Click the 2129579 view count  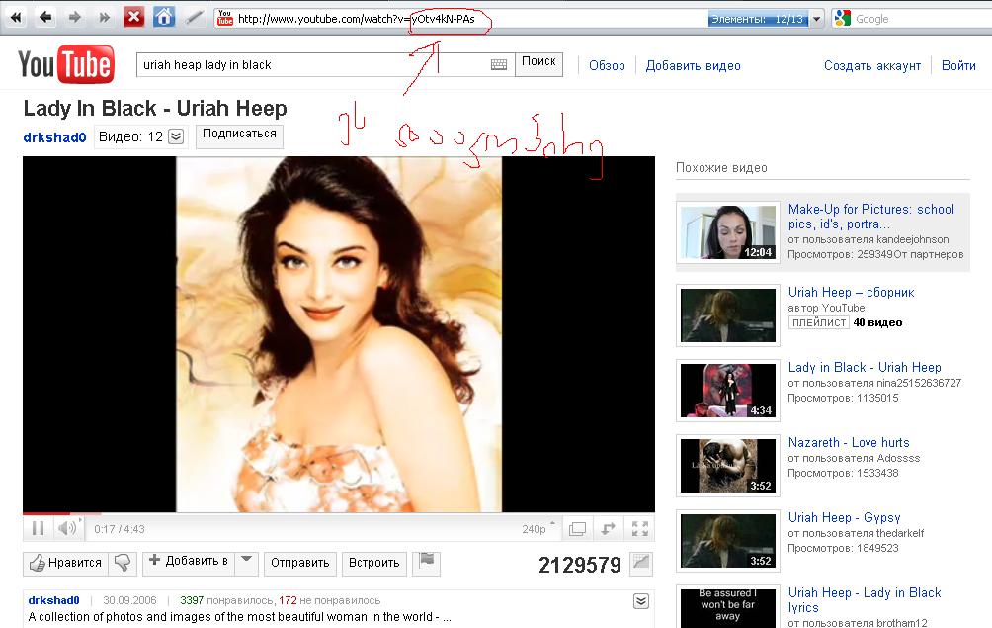point(580,565)
